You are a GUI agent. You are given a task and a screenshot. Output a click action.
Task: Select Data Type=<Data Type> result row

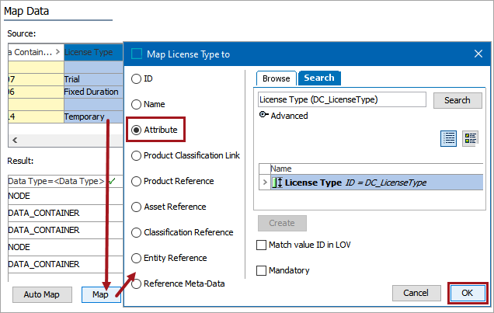click(x=65, y=182)
